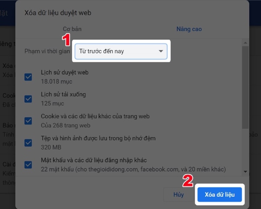This screenshot has height=209, width=261.
Task: Click the 22 mật khẩu details text
Action: 134,169
